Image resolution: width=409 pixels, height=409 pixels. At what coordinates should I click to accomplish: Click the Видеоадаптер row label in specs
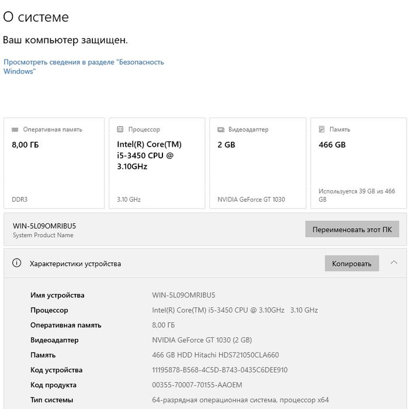[x=54, y=340]
